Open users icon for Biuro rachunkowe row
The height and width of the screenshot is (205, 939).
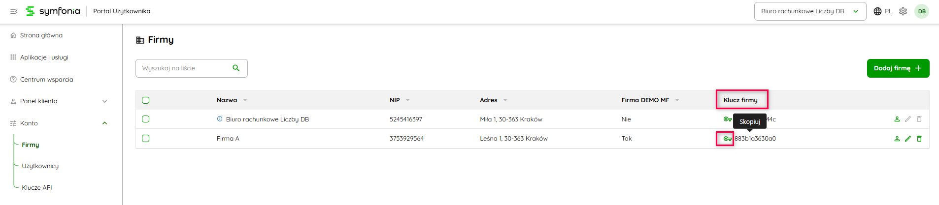pos(897,119)
